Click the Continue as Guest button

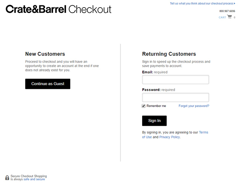click(48, 84)
